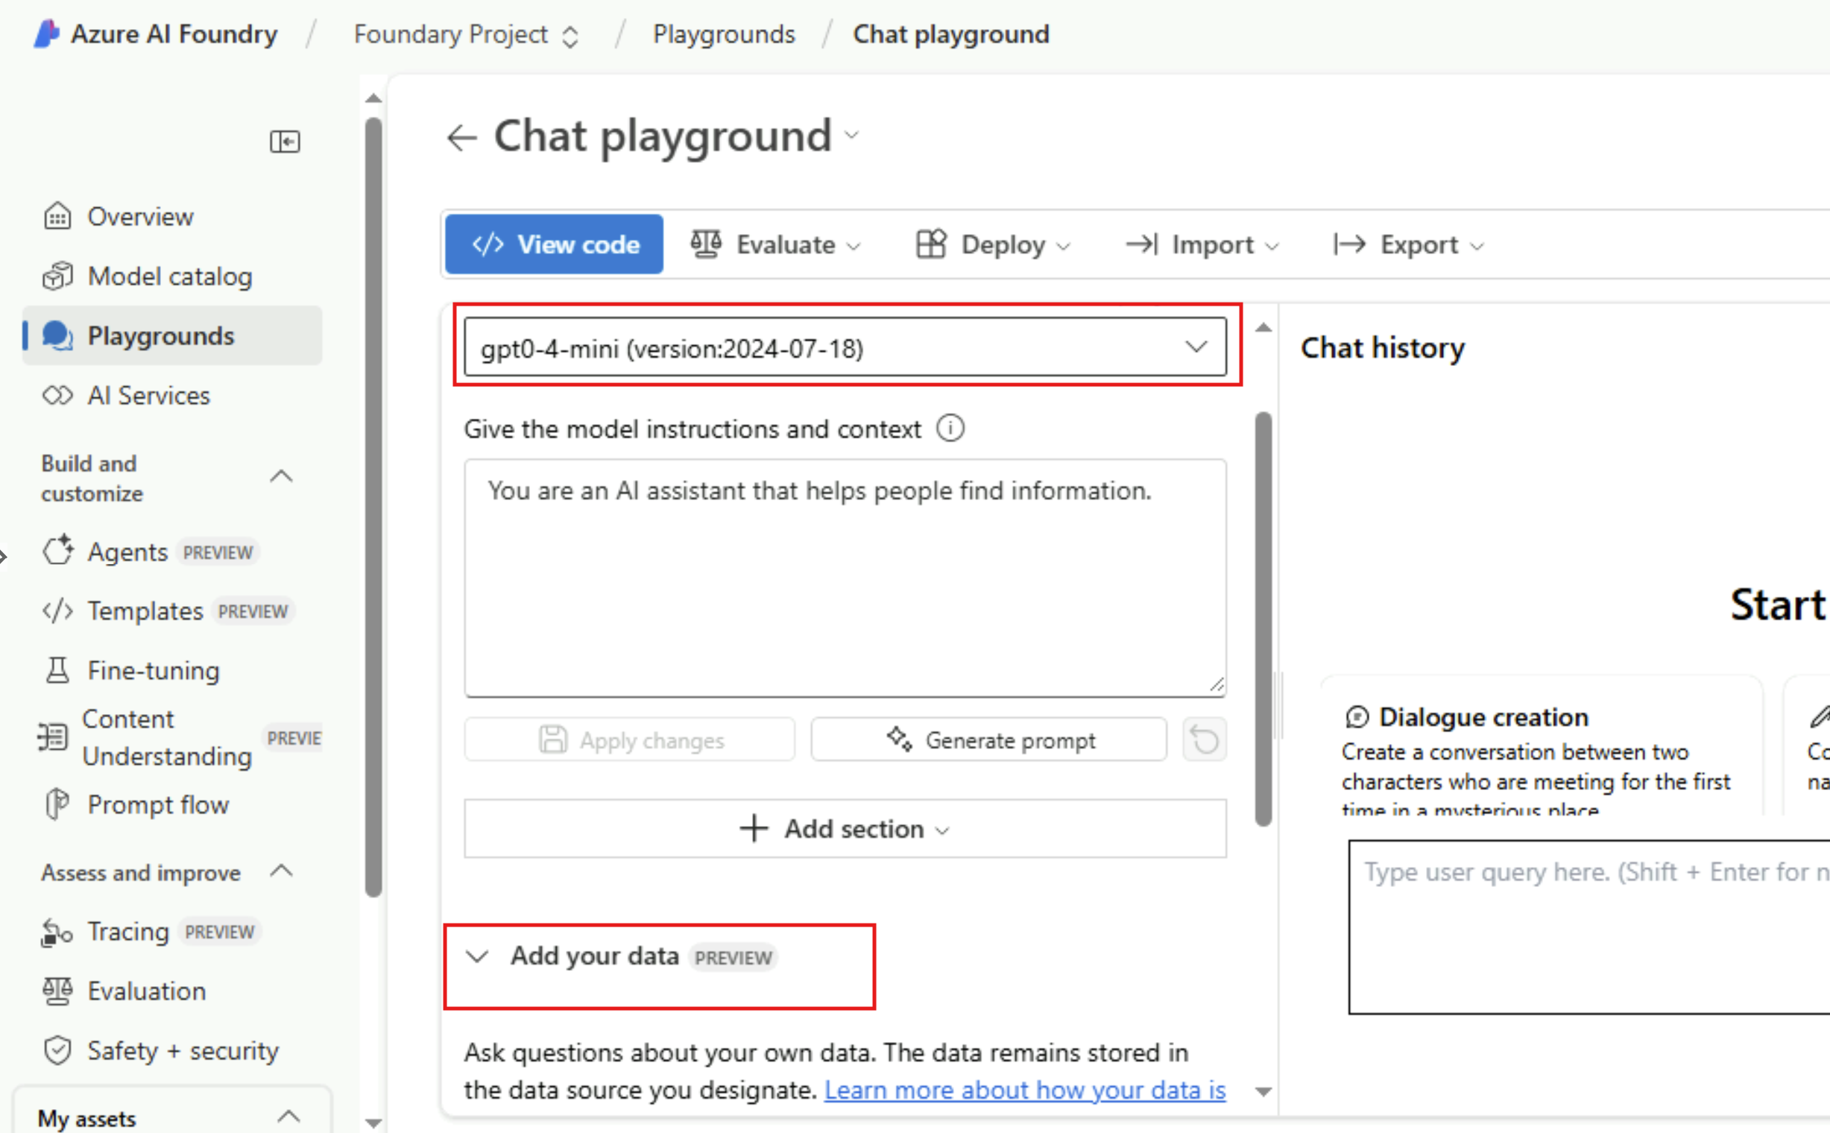
Task: Open the Deploy dropdown menu
Action: click(994, 244)
